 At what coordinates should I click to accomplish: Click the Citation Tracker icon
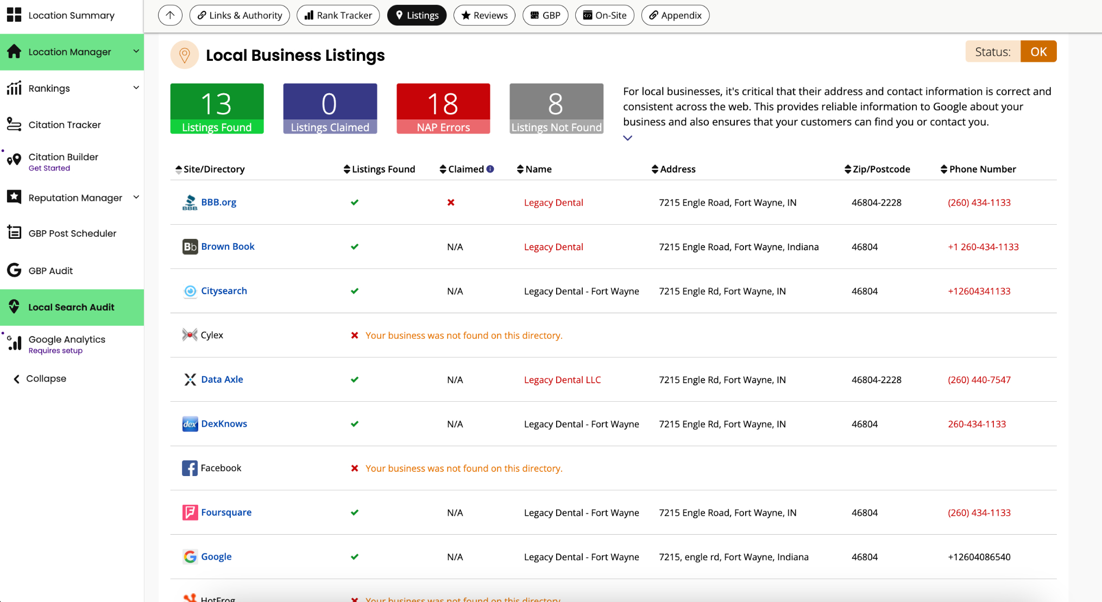pyautogui.click(x=14, y=124)
